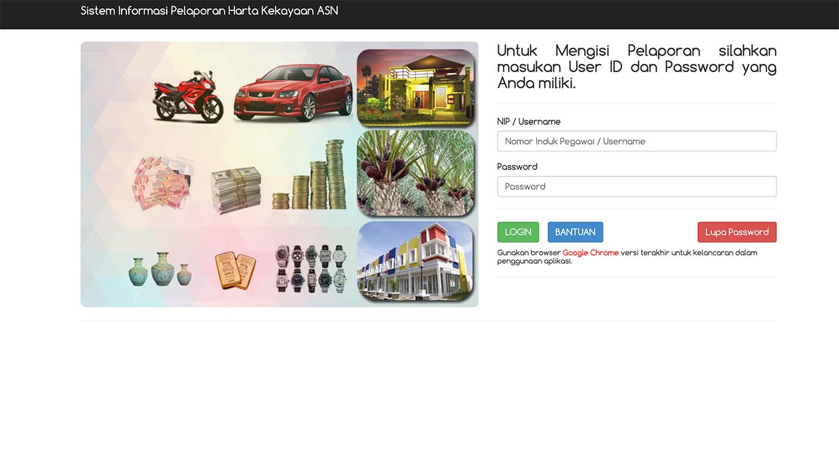Click the gold bars image
839x449 pixels.
[235, 271]
